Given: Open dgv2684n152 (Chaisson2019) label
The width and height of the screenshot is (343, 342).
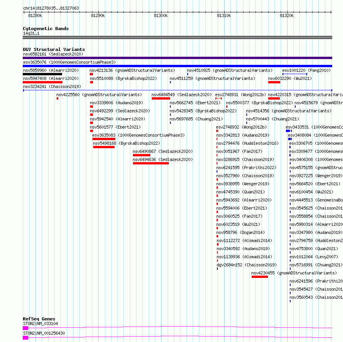Looking at the screenshot, I should tap(247, 265).
